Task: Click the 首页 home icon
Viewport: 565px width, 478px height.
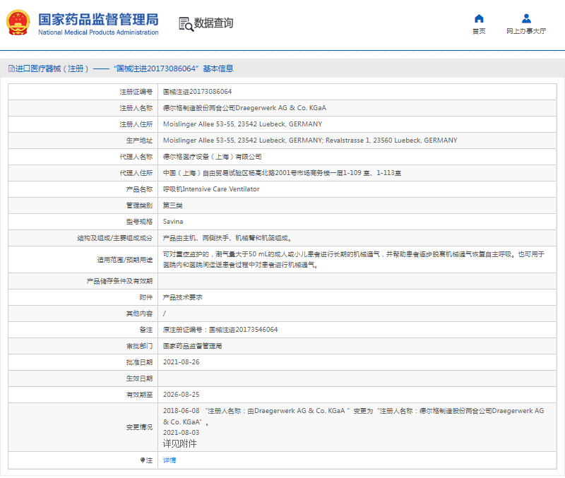Action: coord(479,18)
